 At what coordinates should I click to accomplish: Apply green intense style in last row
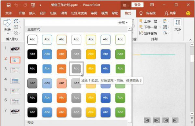pyautogui.click(x=120, y=112)
